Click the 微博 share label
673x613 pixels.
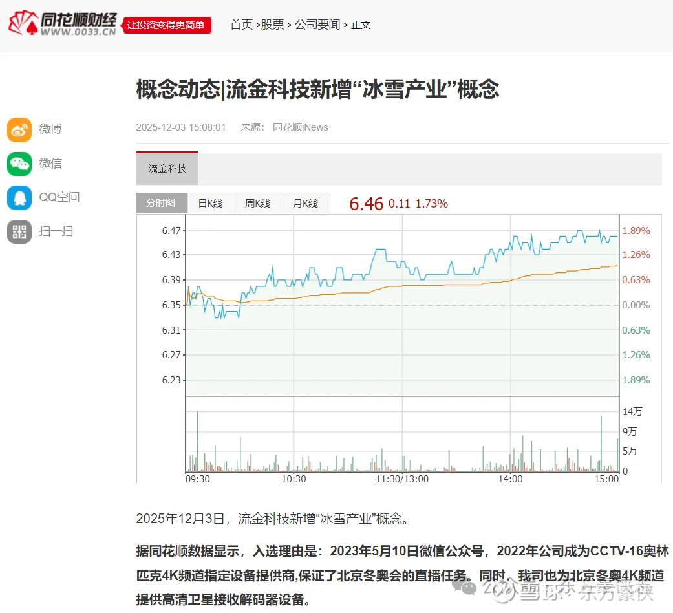[50, 129]
